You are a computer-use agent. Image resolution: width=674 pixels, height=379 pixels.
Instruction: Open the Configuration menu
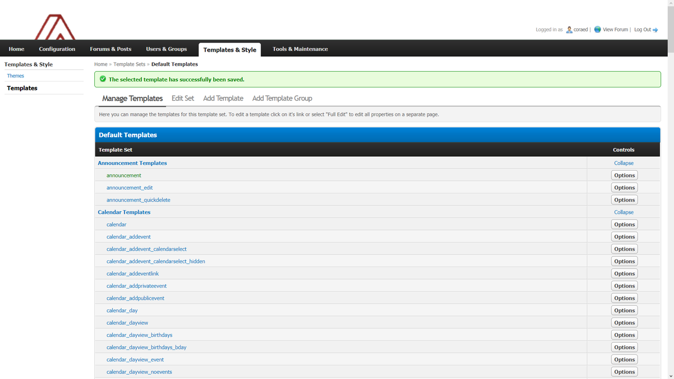coord(57,49)
